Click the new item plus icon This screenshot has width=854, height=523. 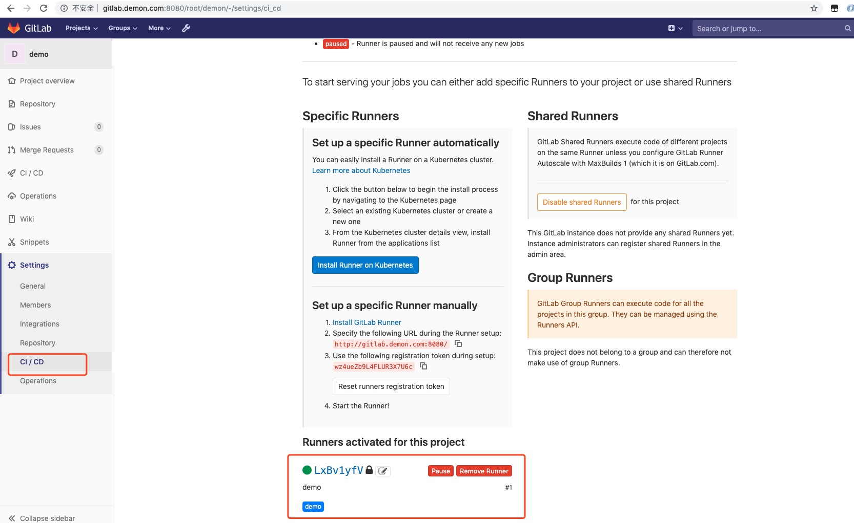pyautogui.click(x=672, y=28)
